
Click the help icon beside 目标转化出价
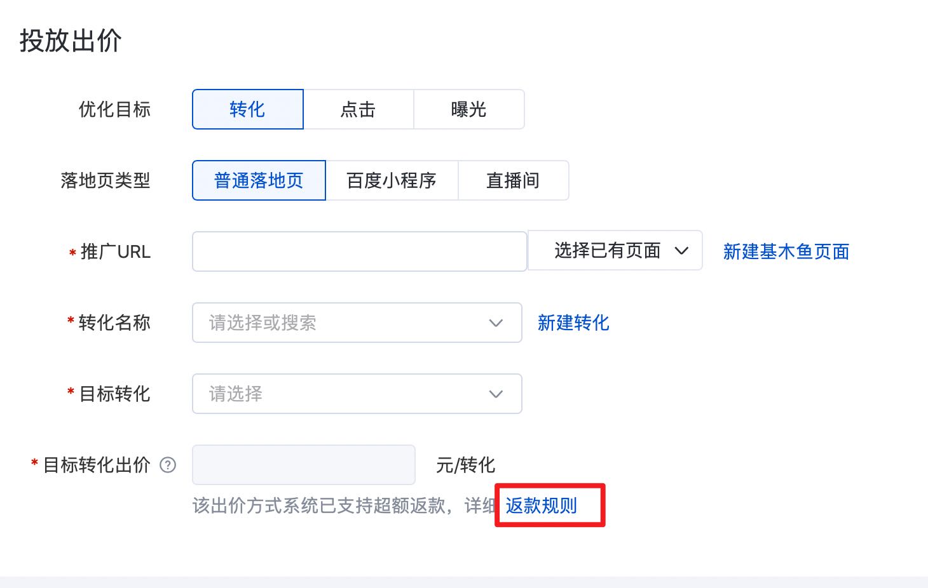coord(168,465)
